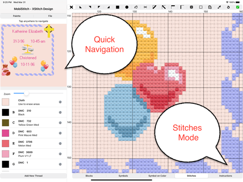Image resolution: width=243 pixels, height=182 pixels.
Task: Click the 'Use to erase areas' text
Action: (x=29, y=104)
